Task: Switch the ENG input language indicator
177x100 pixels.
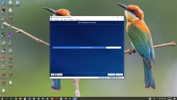Action: point(165,99)
